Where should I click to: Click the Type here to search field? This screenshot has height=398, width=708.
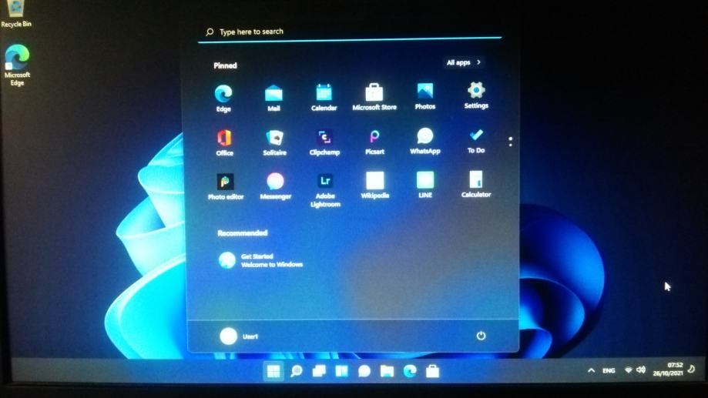(350, 32)
